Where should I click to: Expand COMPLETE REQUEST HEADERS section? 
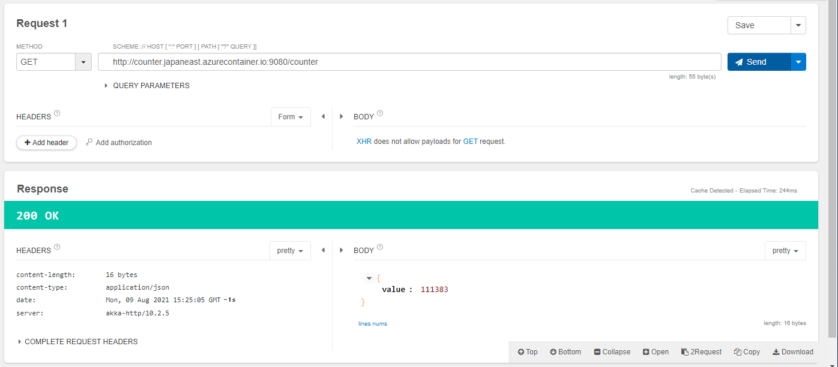click(78, 342)
